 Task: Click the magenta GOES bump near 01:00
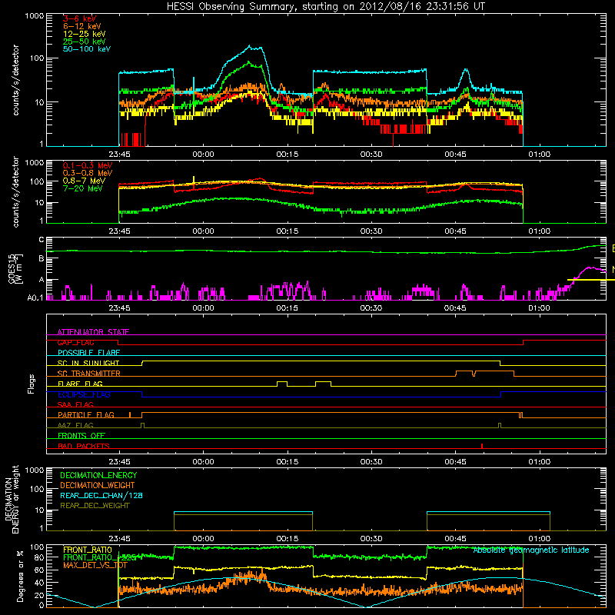coord(590,271)
